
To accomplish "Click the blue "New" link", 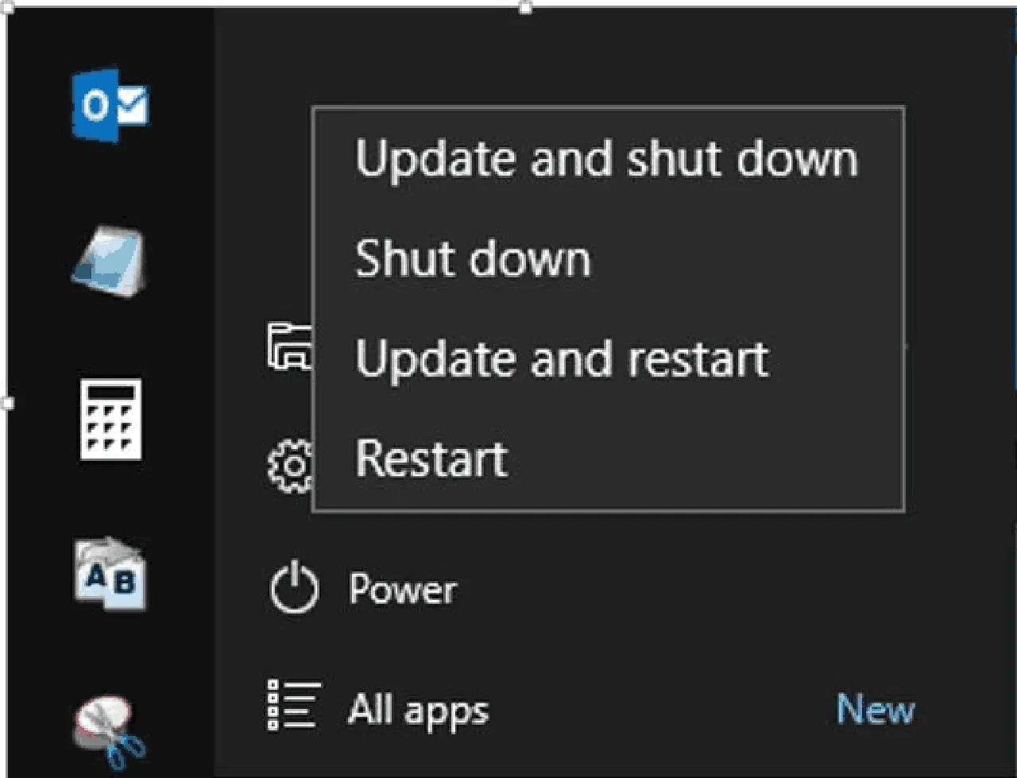I will [875, 710].
